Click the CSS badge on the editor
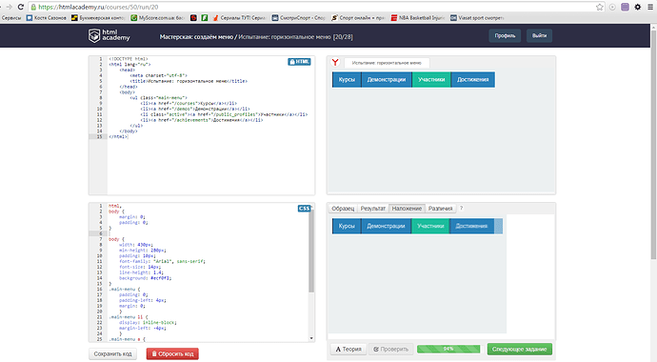This screenshot has width=657, height=362. [x=304, y=209]
